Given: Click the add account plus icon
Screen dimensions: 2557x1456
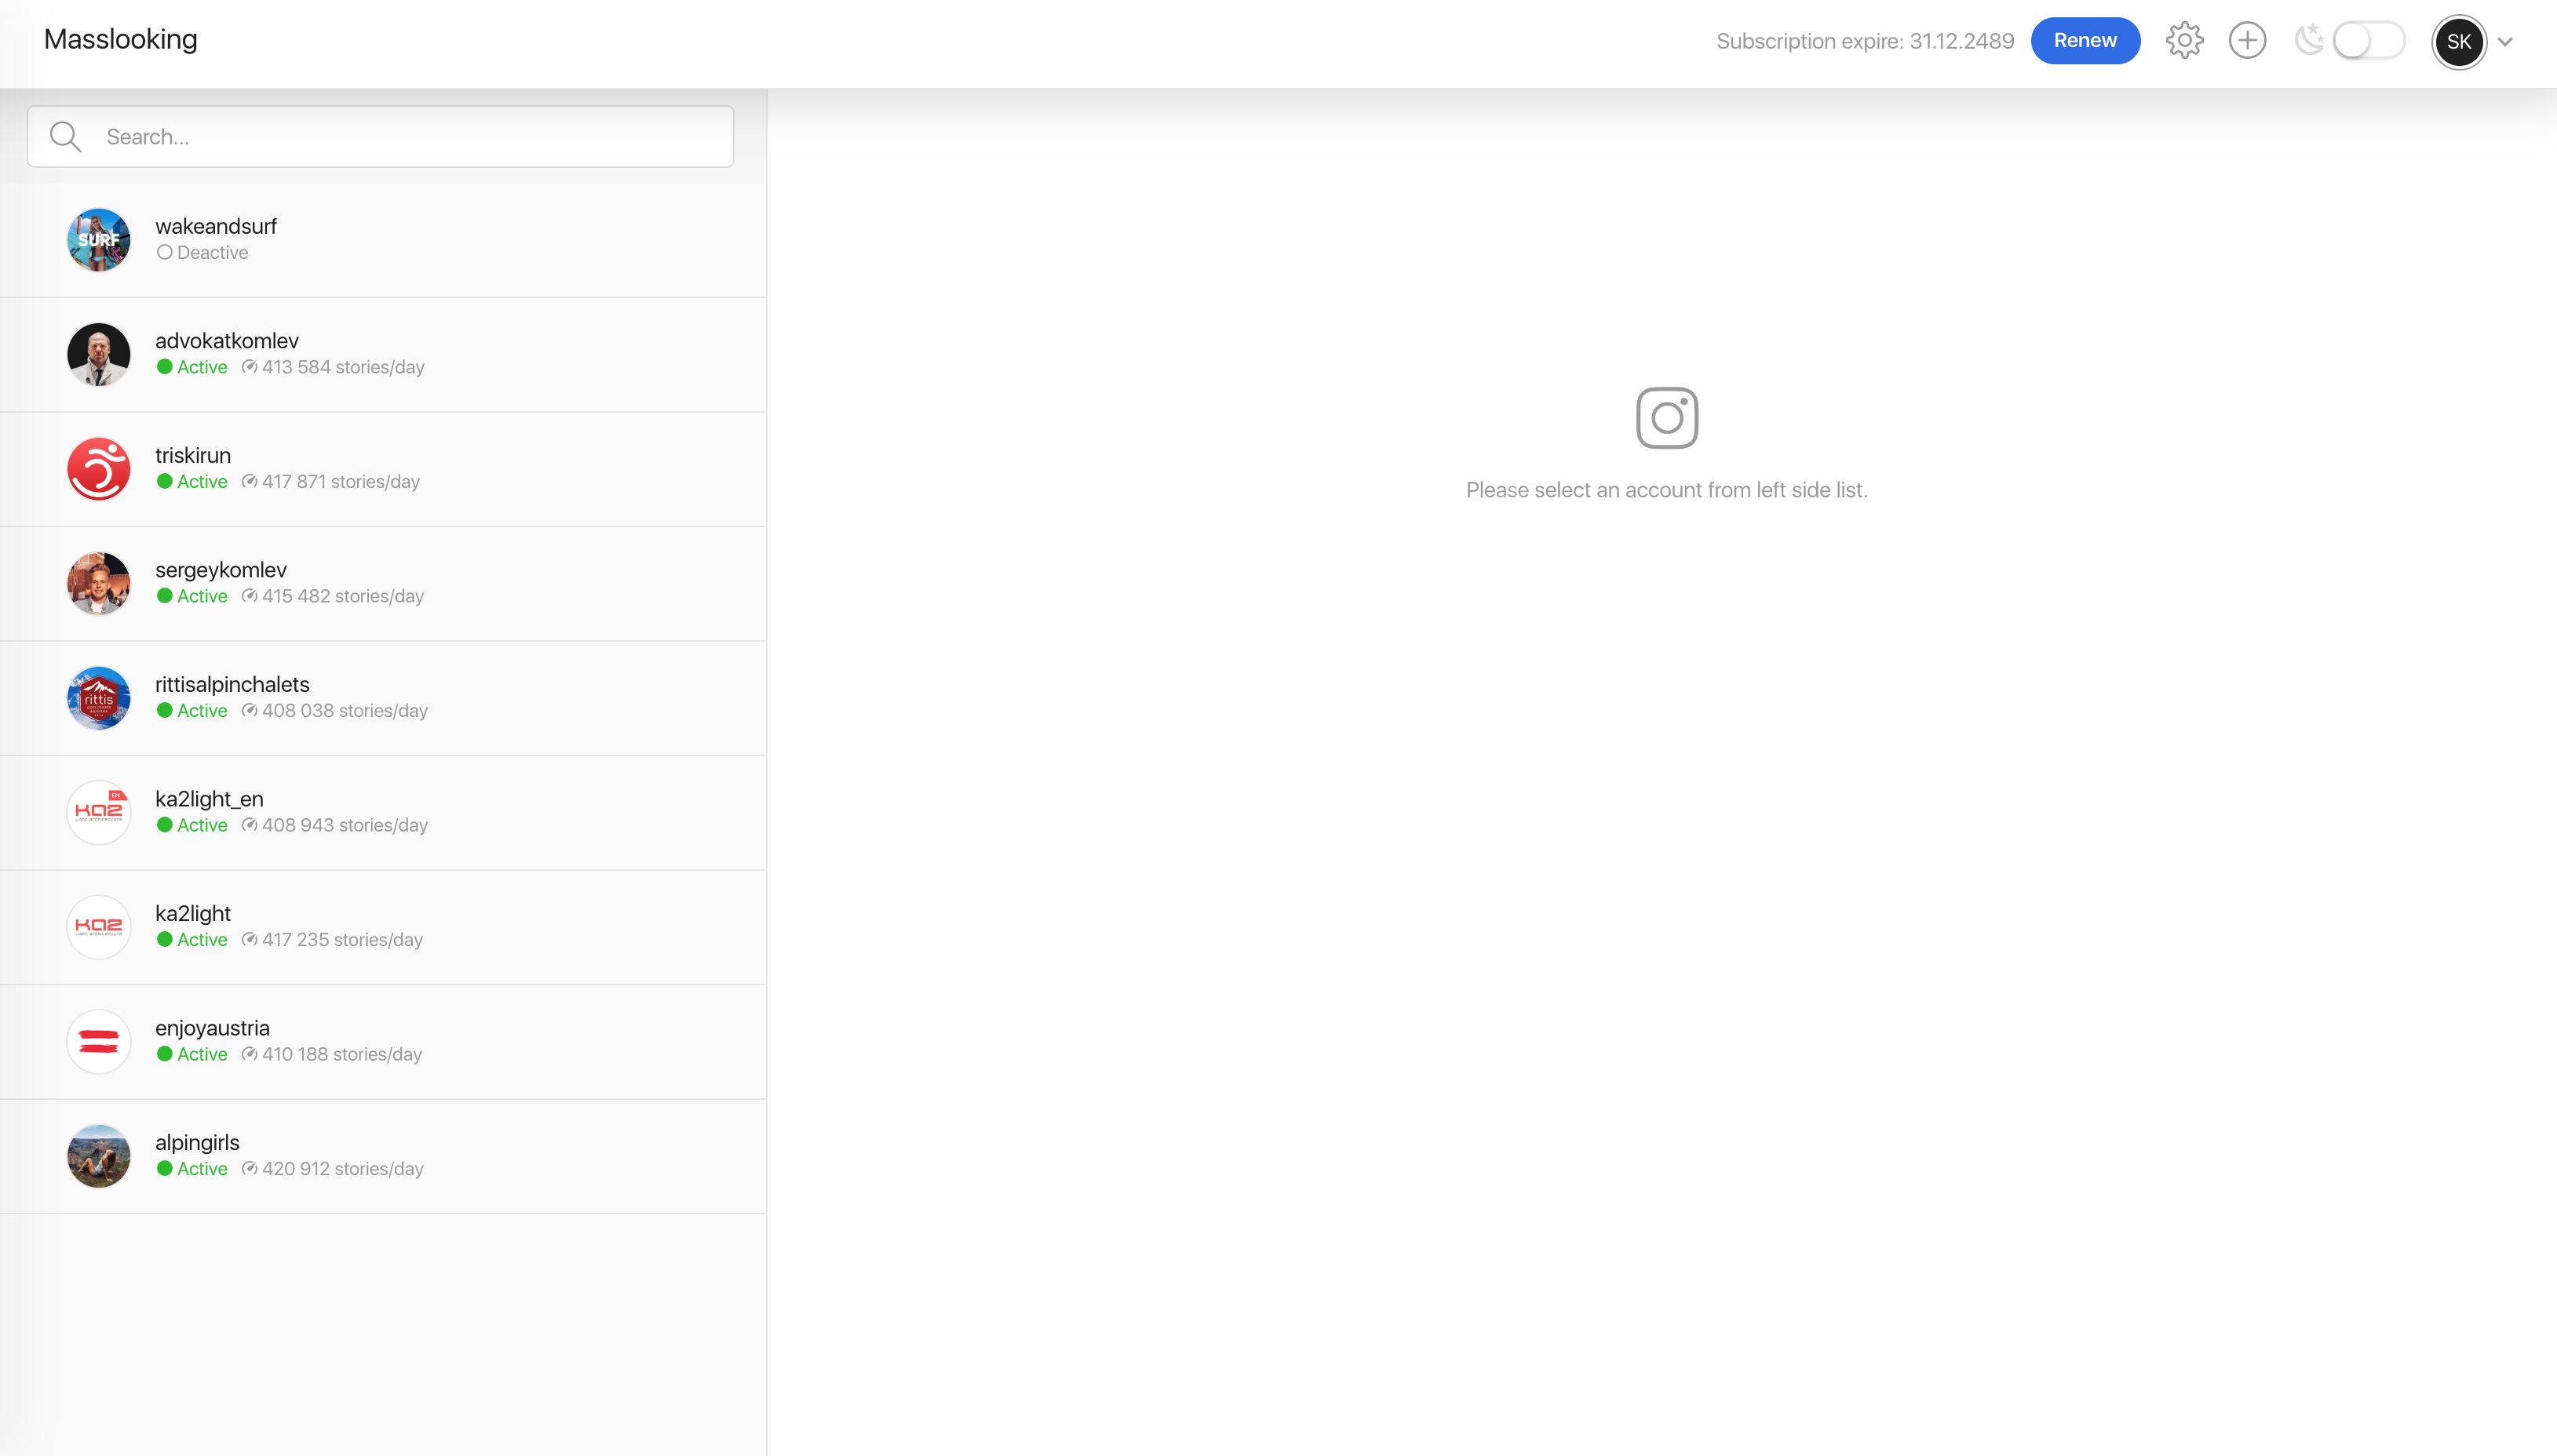Looking at the screenshot, I should point(2247,41).
